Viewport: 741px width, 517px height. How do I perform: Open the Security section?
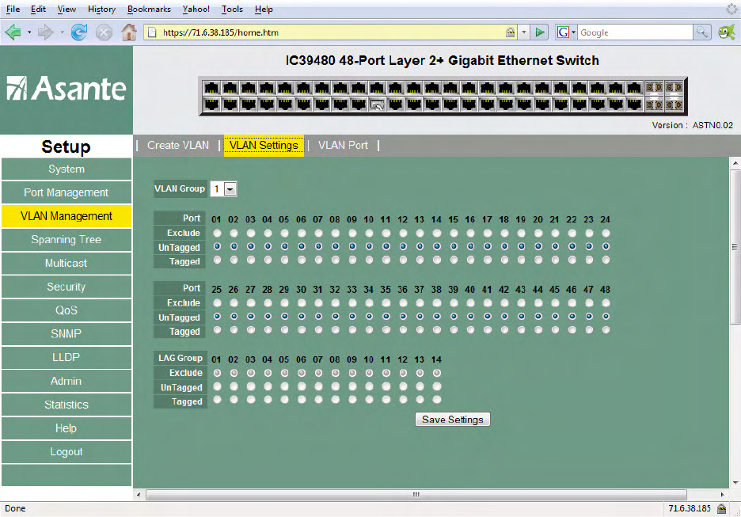(x=66, y=287)
